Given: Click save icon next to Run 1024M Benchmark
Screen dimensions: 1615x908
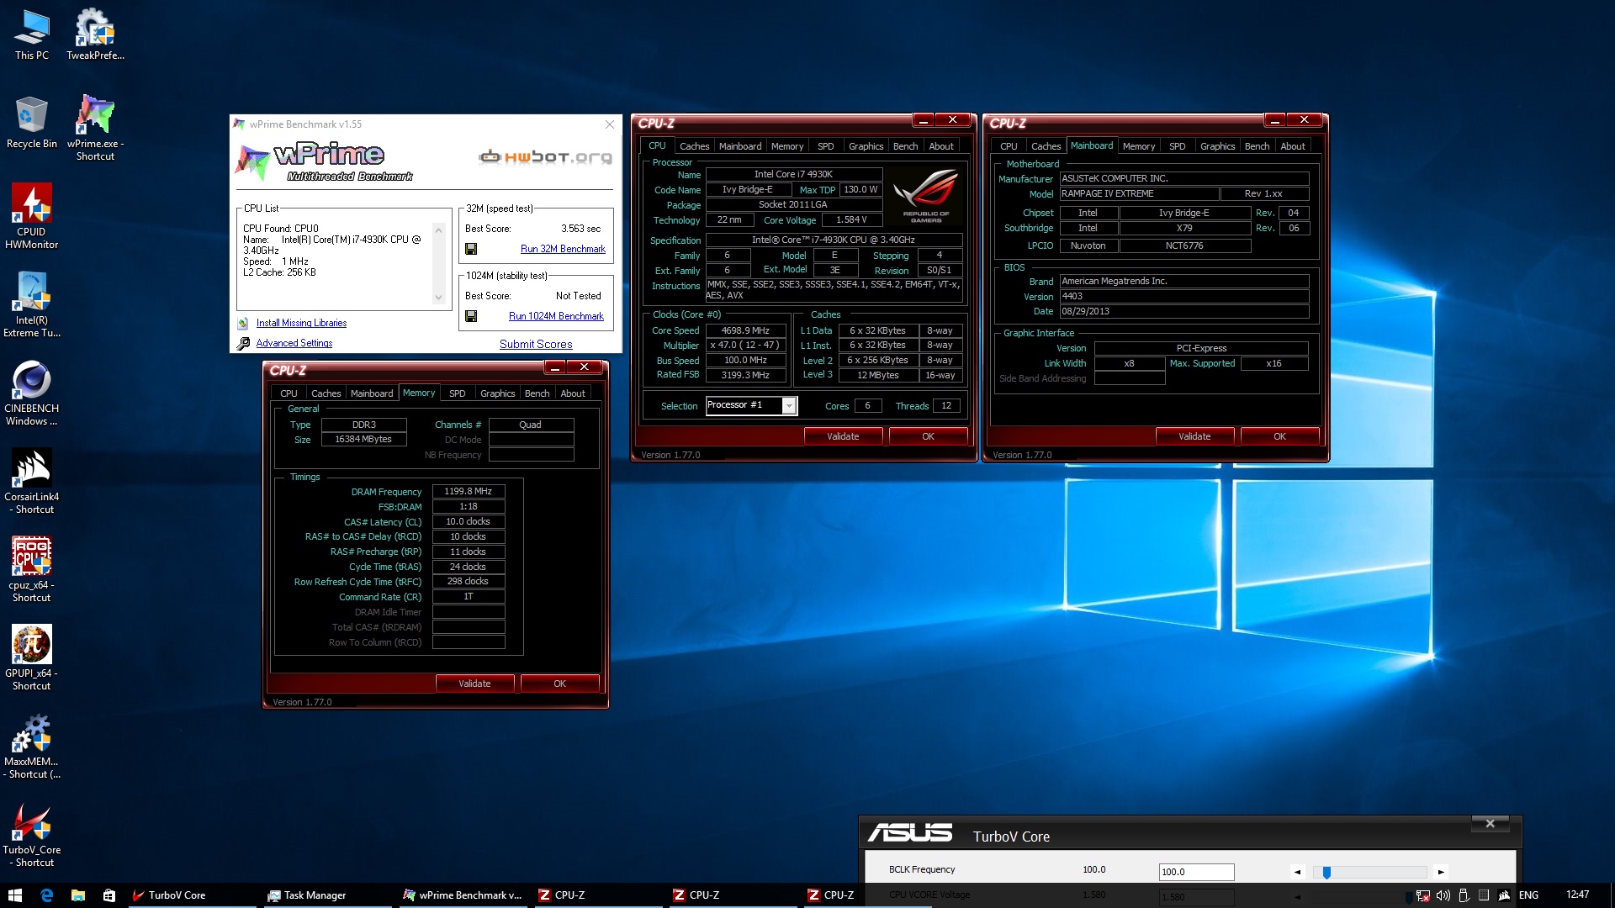Looking at the screenshot, I should click(x=471, y=316).
